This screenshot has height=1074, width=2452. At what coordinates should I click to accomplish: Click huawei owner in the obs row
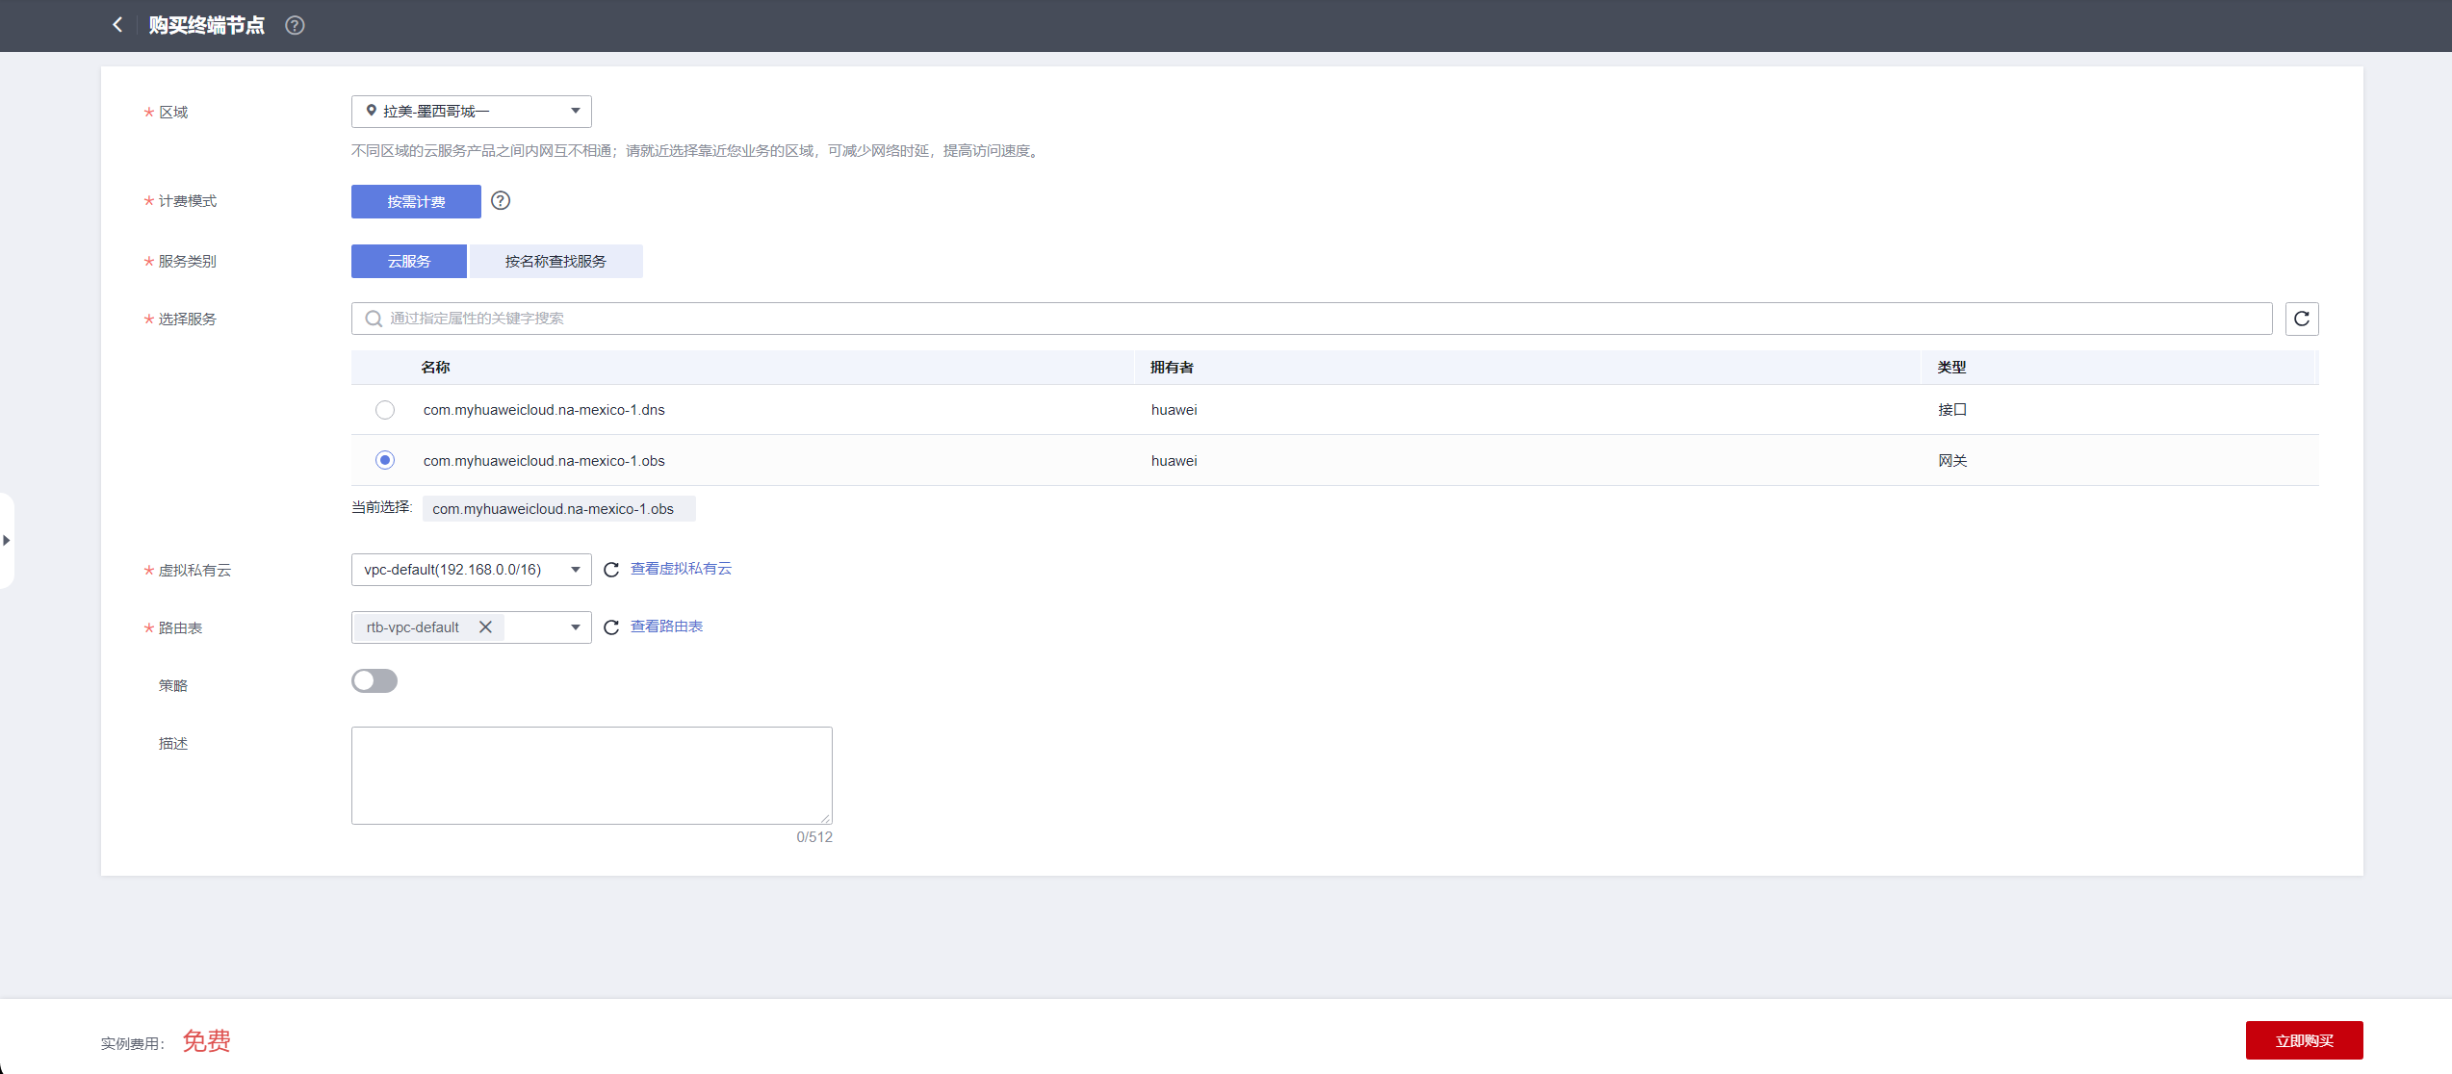click(x=1174, y=461)
